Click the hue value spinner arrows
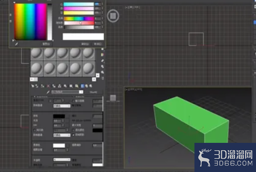Image resolution: width=256 pixels, height=172 pixels. (x=103, y=18)
